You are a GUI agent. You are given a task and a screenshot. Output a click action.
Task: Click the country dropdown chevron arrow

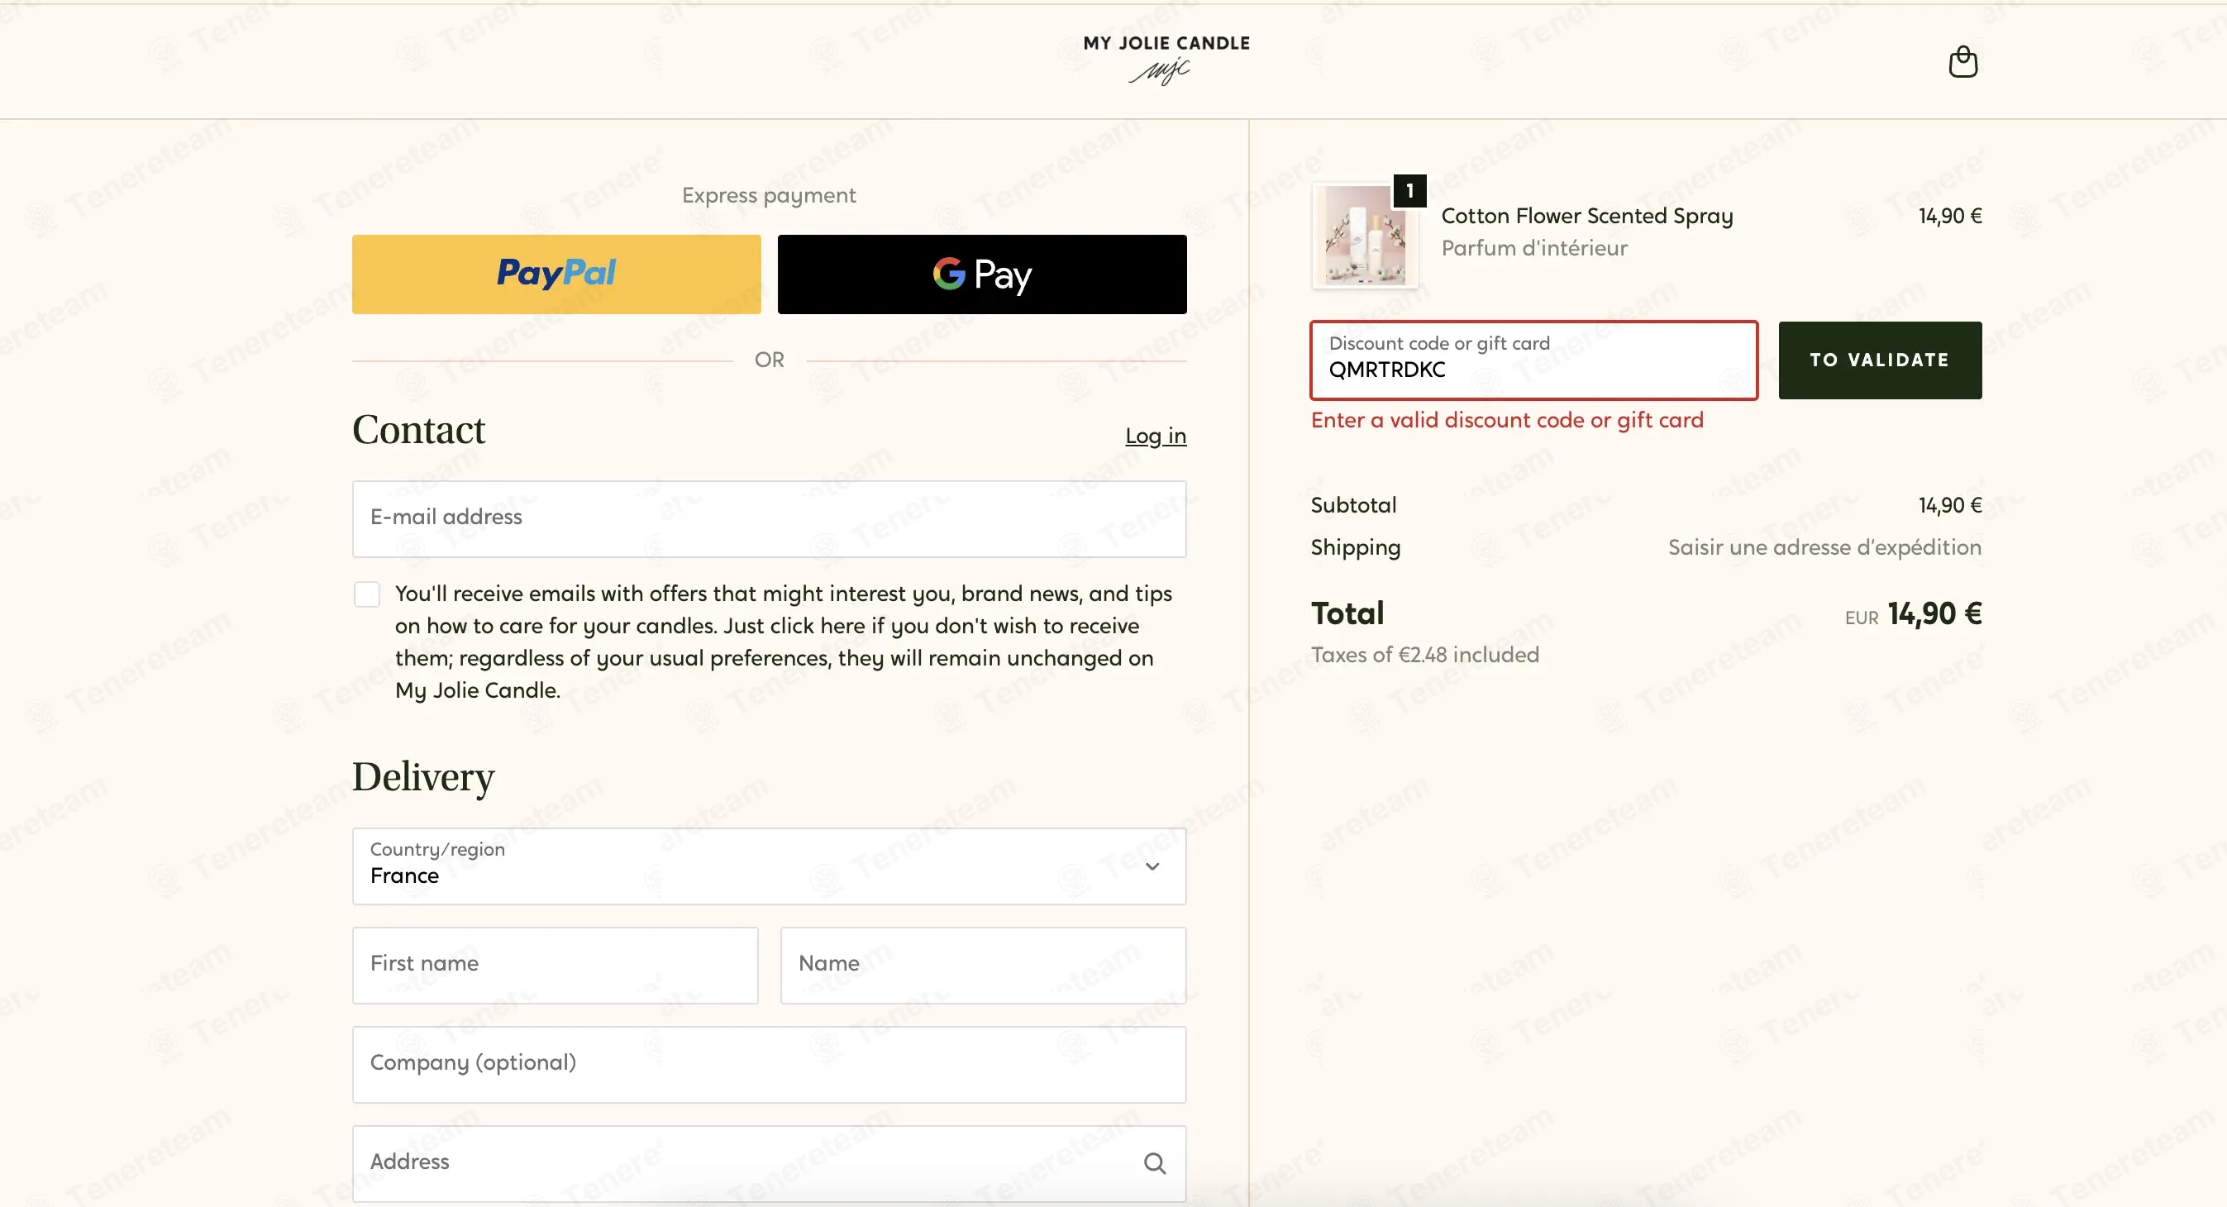point(1152,866)
